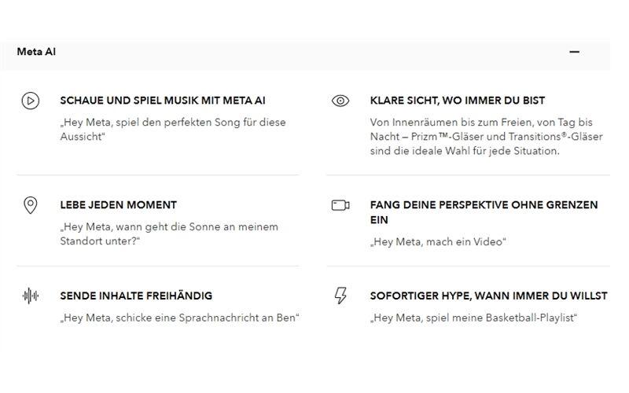
Task: Select heading 'Schaue und spiel Musik mit Meta AI'
Action: coord(163,101)
